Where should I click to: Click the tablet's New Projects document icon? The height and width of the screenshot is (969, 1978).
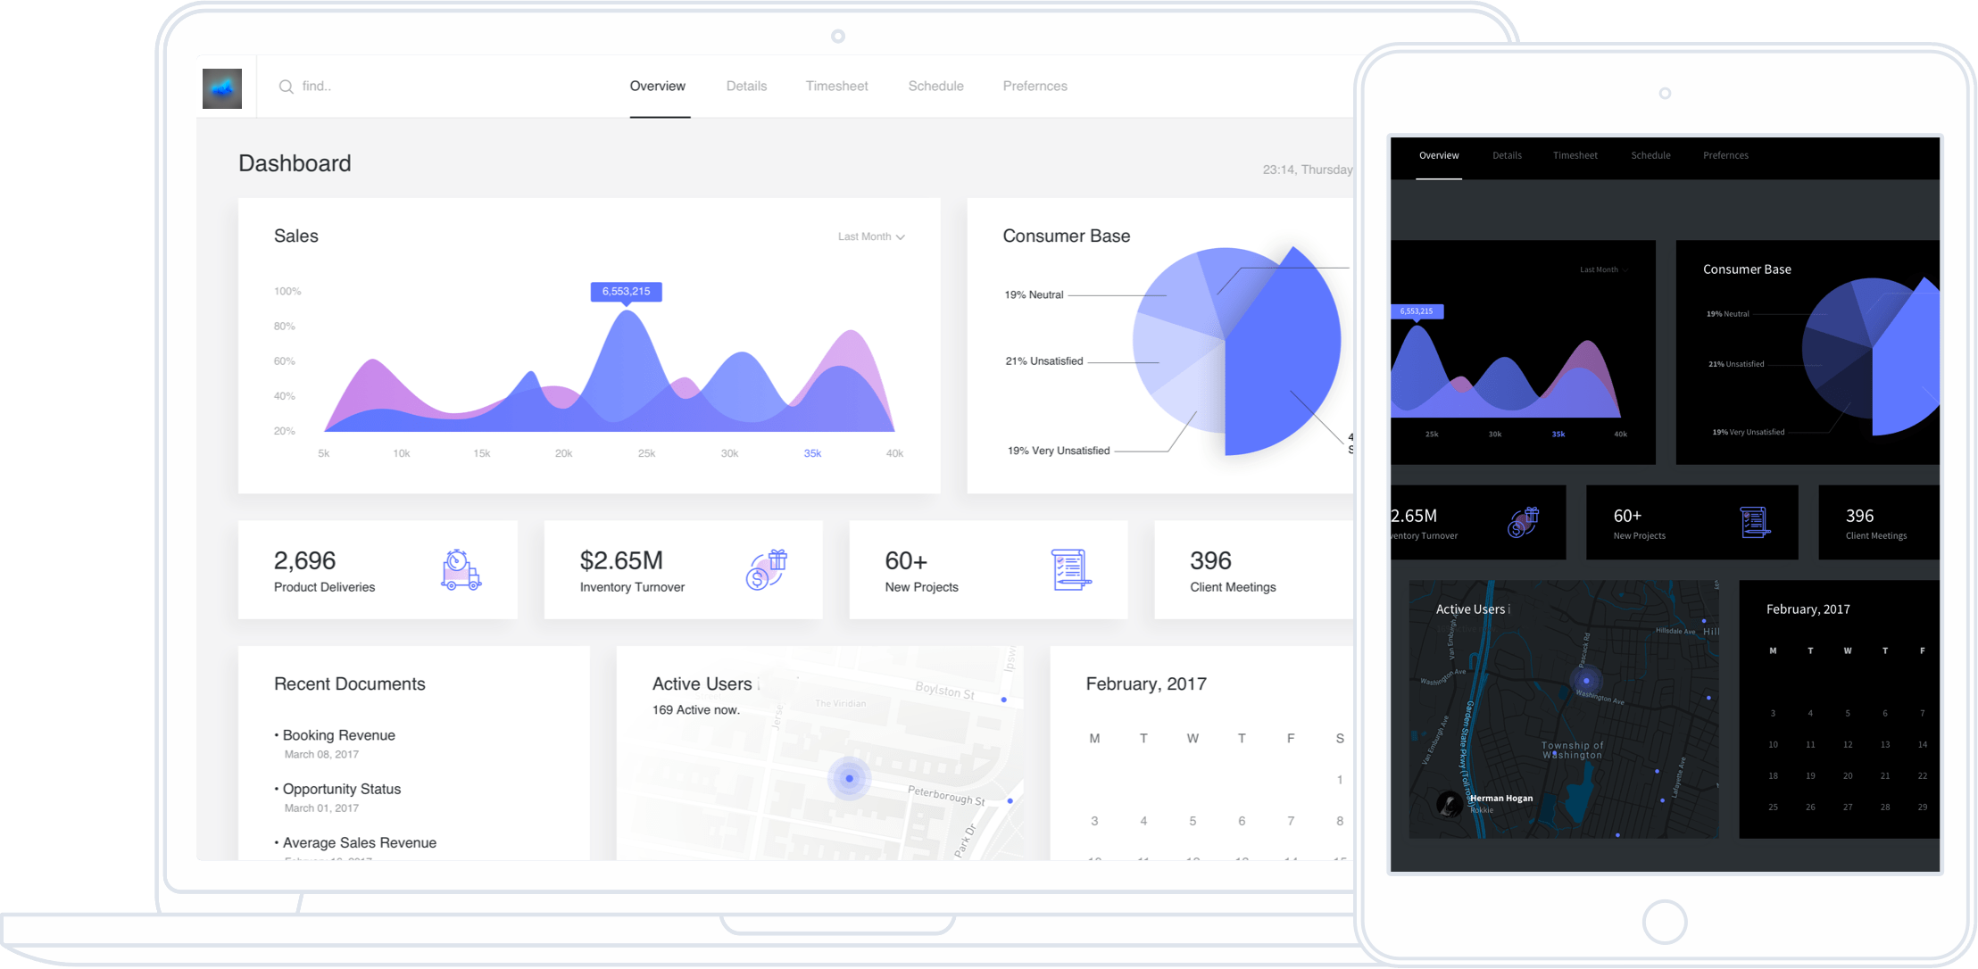point(1755,522)
